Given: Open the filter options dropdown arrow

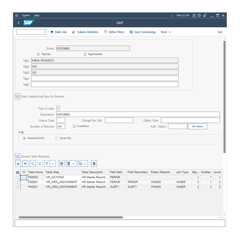Looking at the screenshot, I should click(53, 163).
